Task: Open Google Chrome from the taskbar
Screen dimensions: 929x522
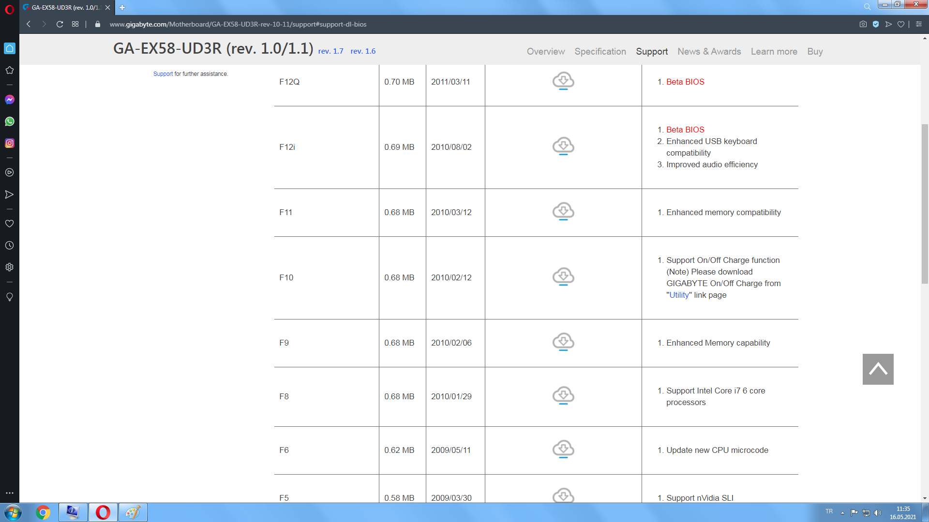Action: click(x=43, y=512)
